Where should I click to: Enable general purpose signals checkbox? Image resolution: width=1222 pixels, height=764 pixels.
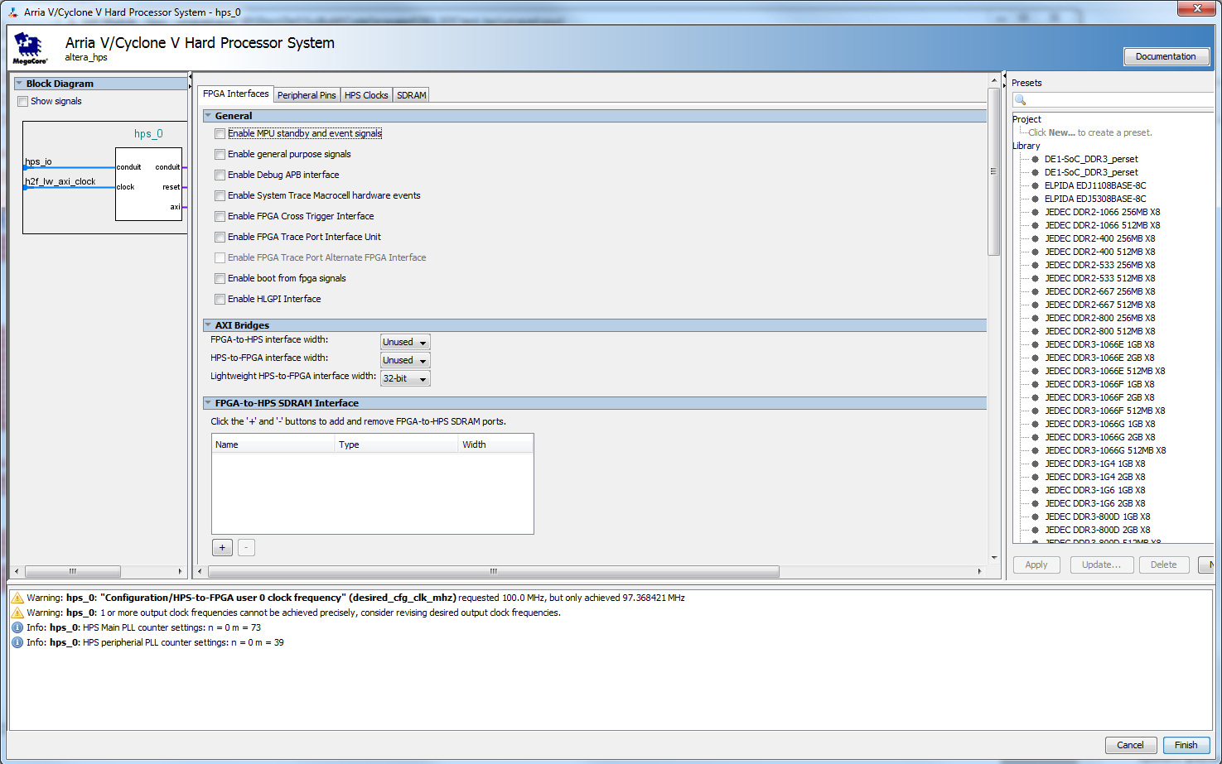pos(220,154)
